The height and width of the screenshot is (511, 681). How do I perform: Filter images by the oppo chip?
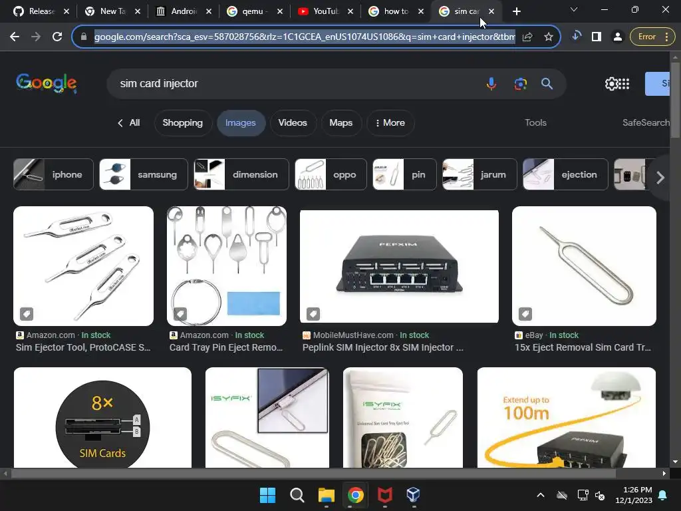pyautogui.click(x=331, y=175)
